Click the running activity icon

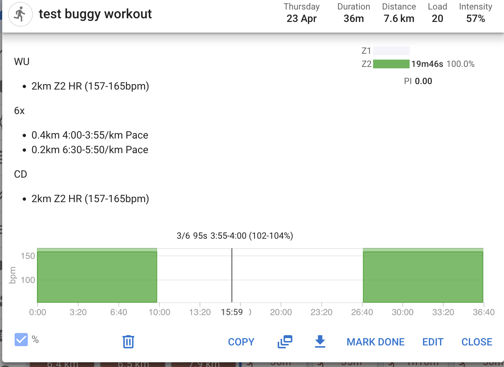[20, 14]
